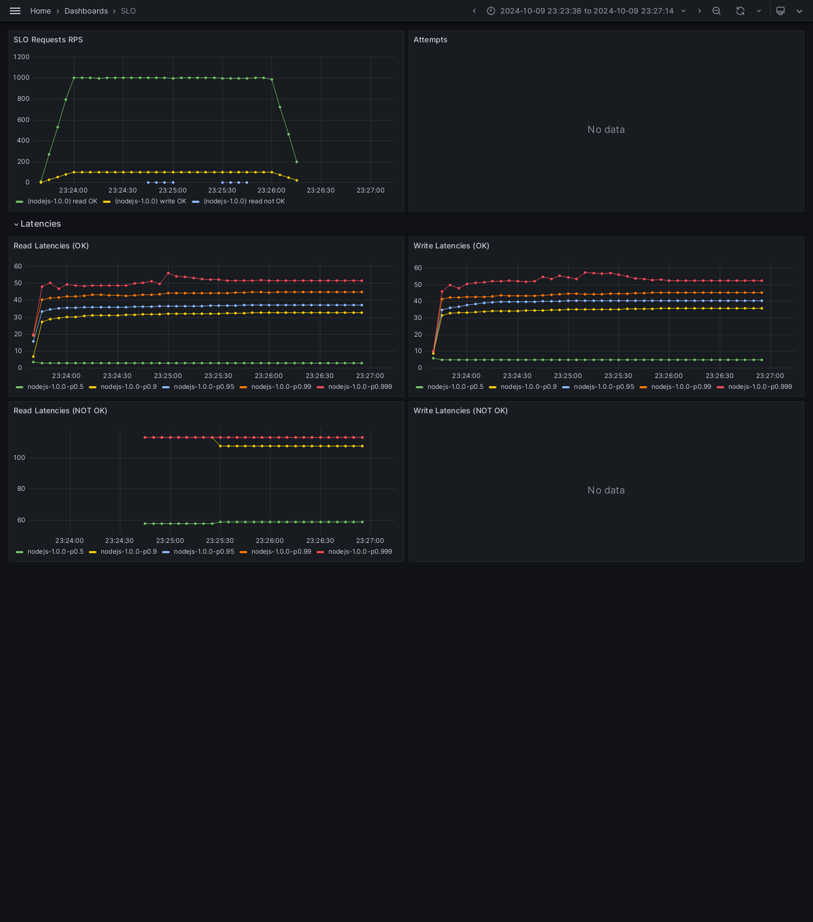Open the hamburger navigation menu
The width and height of the screenshot is (813, 922).
click(15, 11)
